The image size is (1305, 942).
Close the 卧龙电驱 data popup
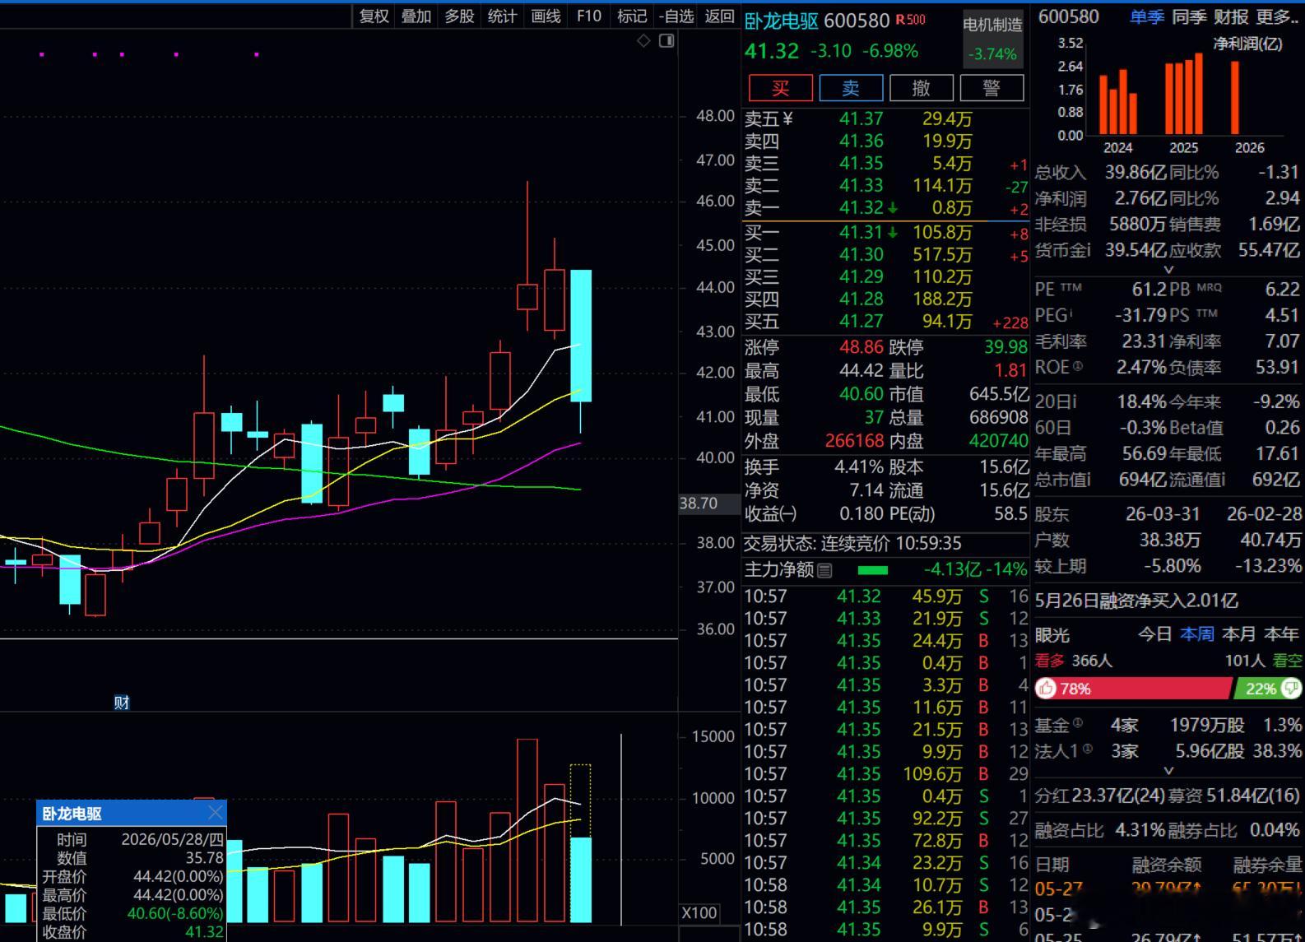[x=215, y=813]
